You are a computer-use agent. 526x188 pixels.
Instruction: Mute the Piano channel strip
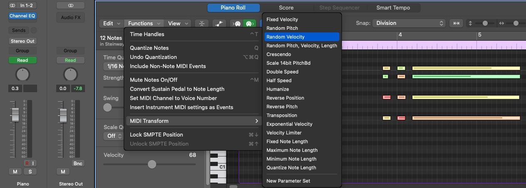(x=15, y=172)
